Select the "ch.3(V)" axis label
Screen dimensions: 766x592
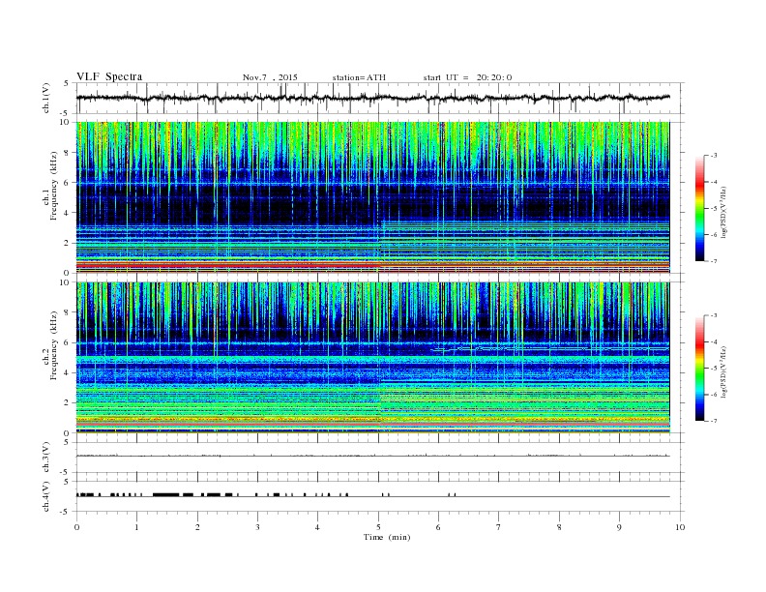point(46,458)
